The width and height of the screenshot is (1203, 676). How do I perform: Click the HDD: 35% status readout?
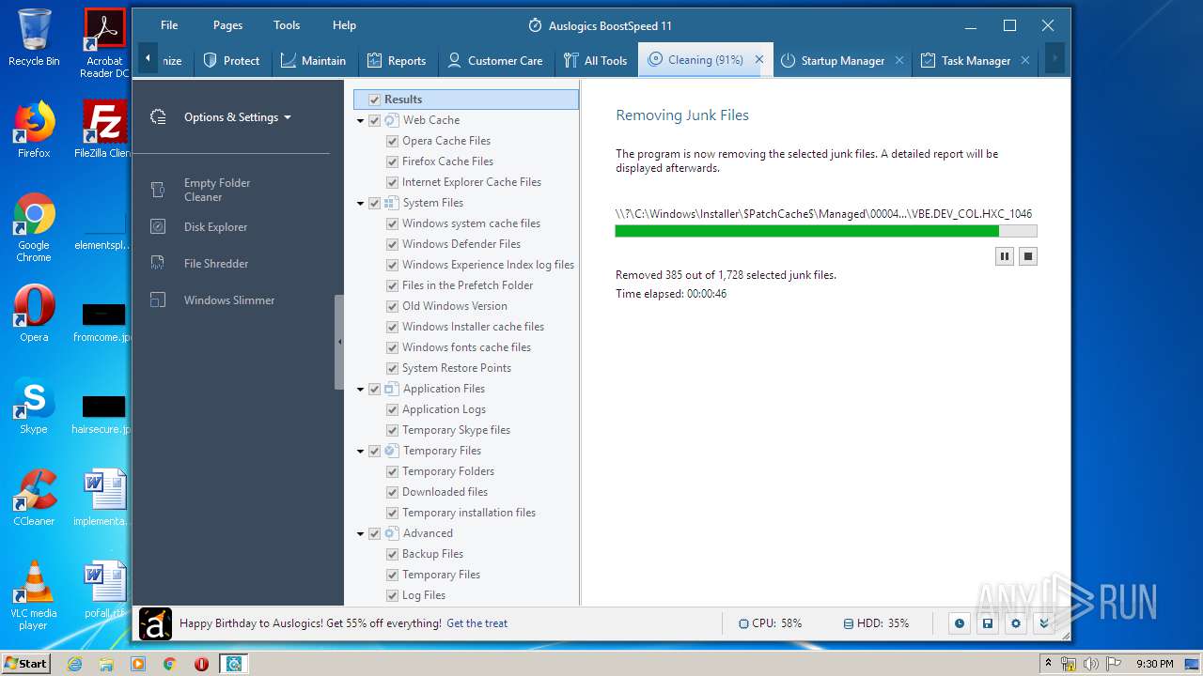pyautogui.click(x=876, y=623)
